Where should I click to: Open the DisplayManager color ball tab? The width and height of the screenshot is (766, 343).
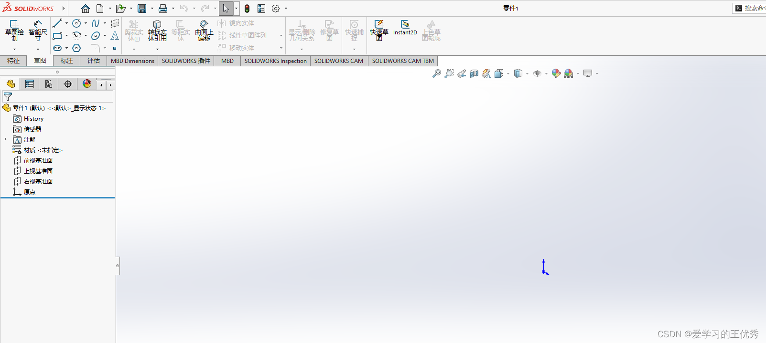[86, 84]
